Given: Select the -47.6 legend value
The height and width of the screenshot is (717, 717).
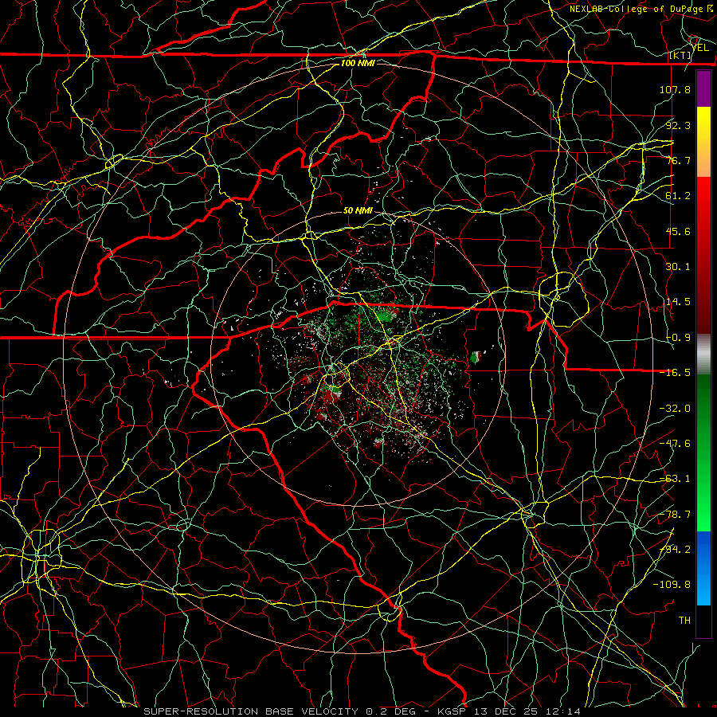Looking at the screenshot, I should 675,444.
